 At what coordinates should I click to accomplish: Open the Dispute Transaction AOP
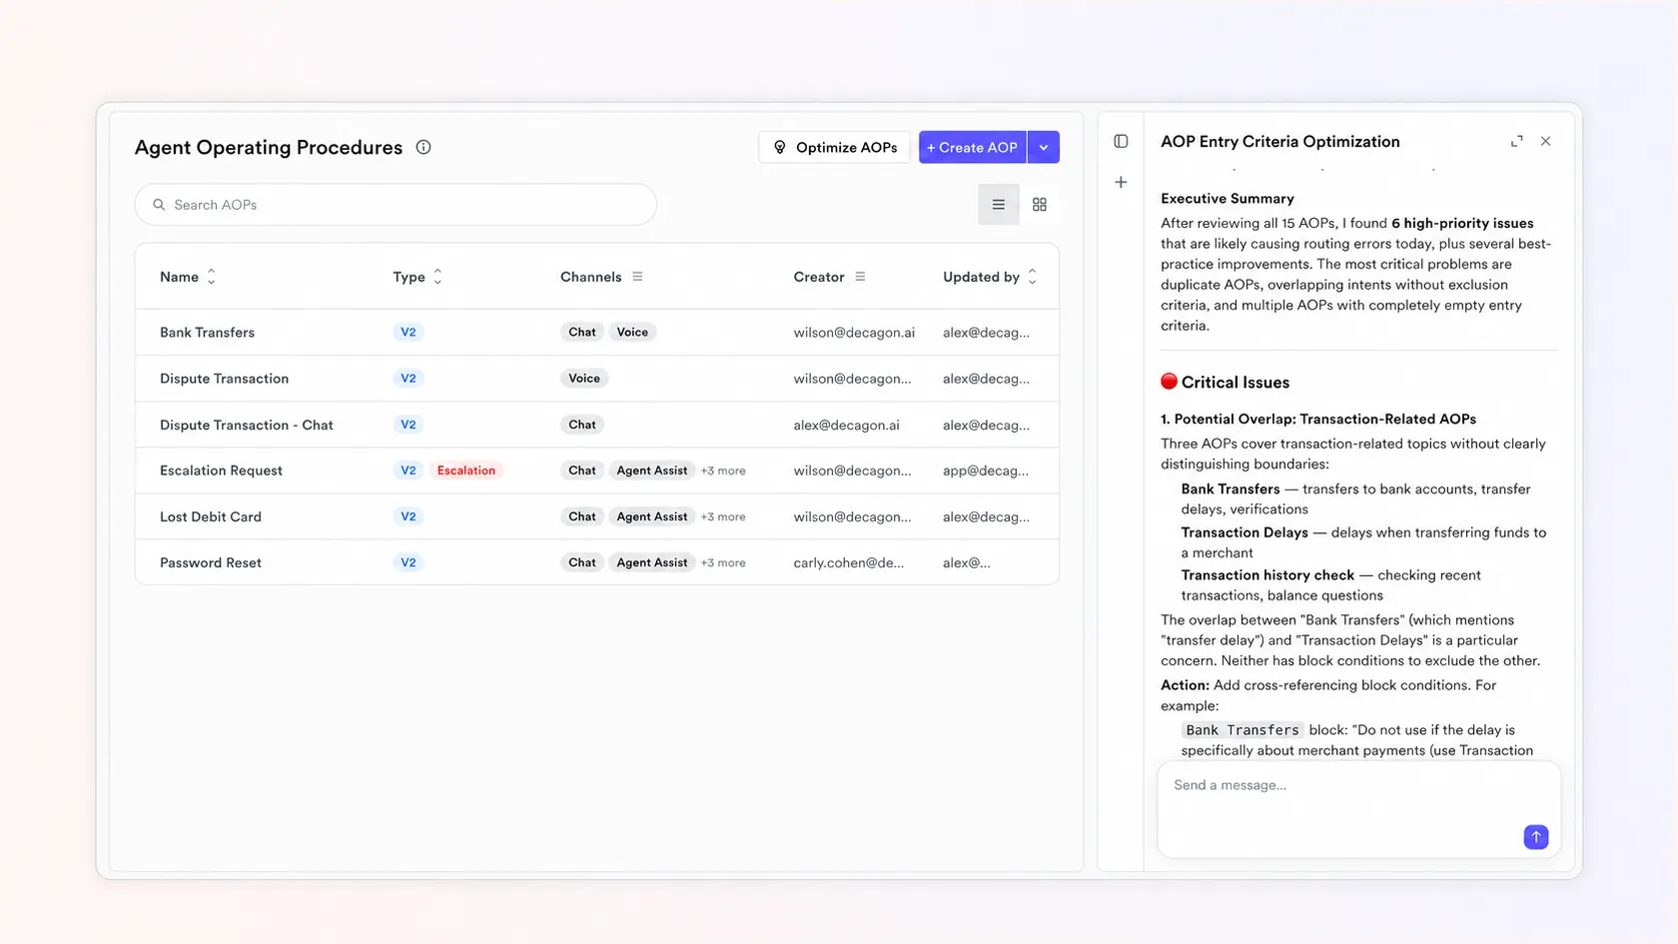tap(597, 379)
